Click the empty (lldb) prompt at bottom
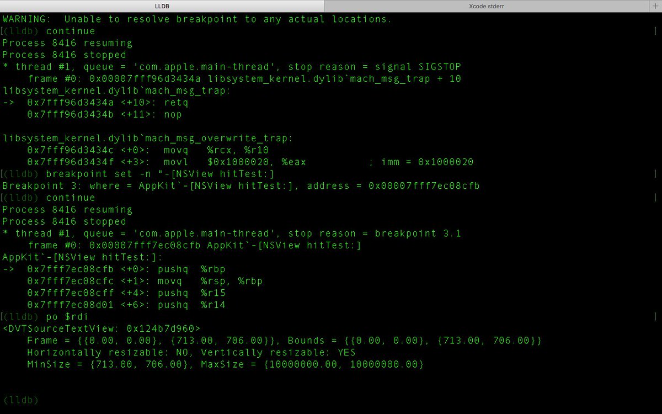The height and width of the screenshot is (414, 662). (x=20, y=400)
